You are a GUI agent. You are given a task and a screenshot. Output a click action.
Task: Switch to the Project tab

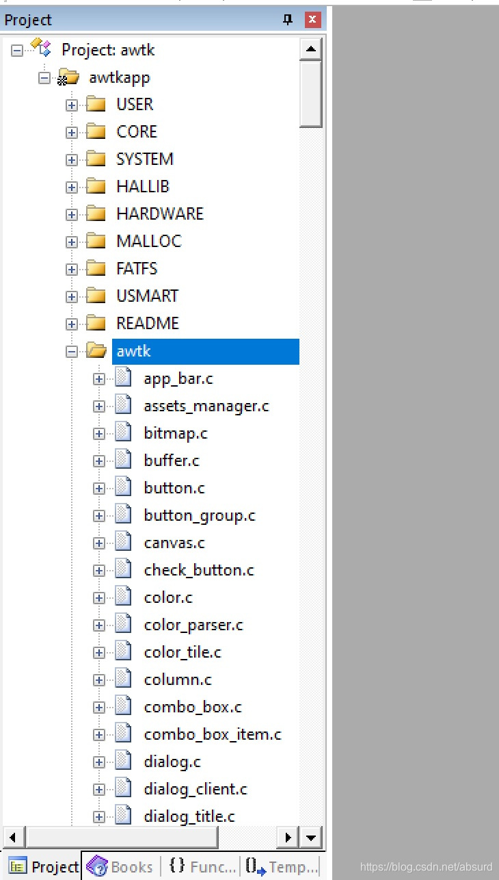[44, 866]
